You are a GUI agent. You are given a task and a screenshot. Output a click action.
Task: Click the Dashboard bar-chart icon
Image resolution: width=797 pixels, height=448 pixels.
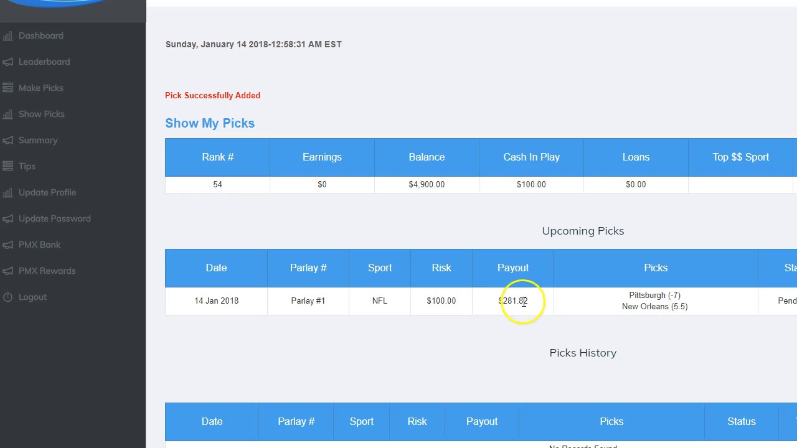point(7,36)
